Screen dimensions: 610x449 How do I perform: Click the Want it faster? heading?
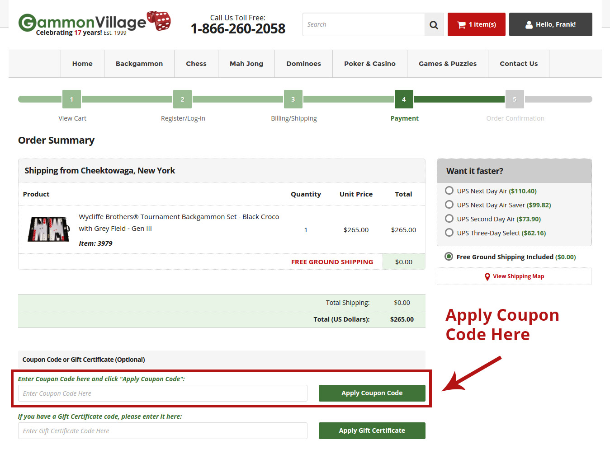pyautogui.click(x=475, y=171)
